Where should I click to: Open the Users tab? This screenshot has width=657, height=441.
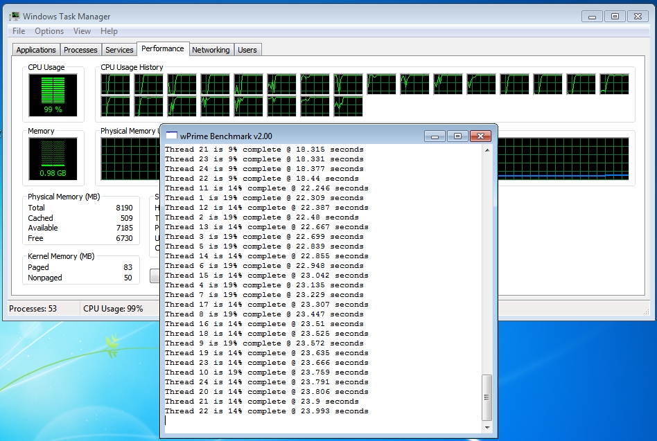tap(247, 50)
